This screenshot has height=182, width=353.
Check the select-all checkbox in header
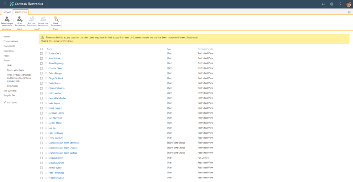pyautogui.click(x=41, y=49)
